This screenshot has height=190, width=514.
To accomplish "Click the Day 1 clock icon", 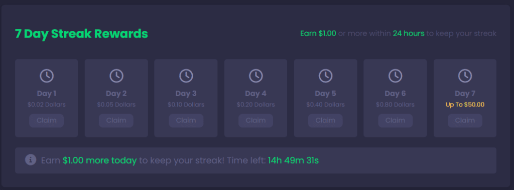I will pos(47,75).
